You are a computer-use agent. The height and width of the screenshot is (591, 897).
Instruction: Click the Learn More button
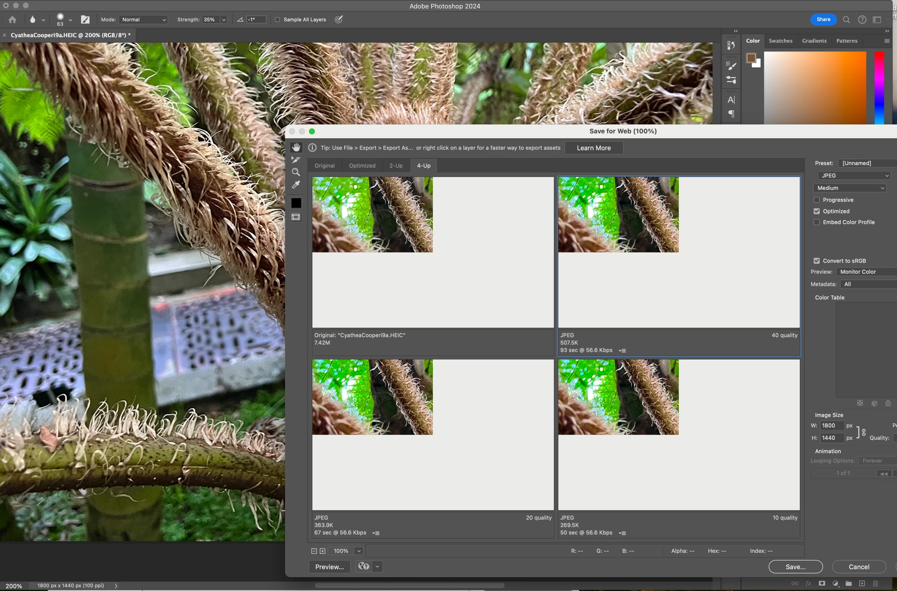593,148
